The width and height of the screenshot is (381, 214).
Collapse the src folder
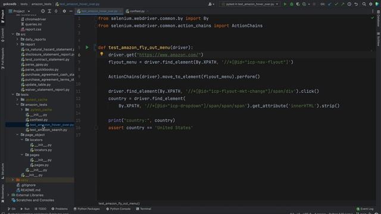click(13, 34)
